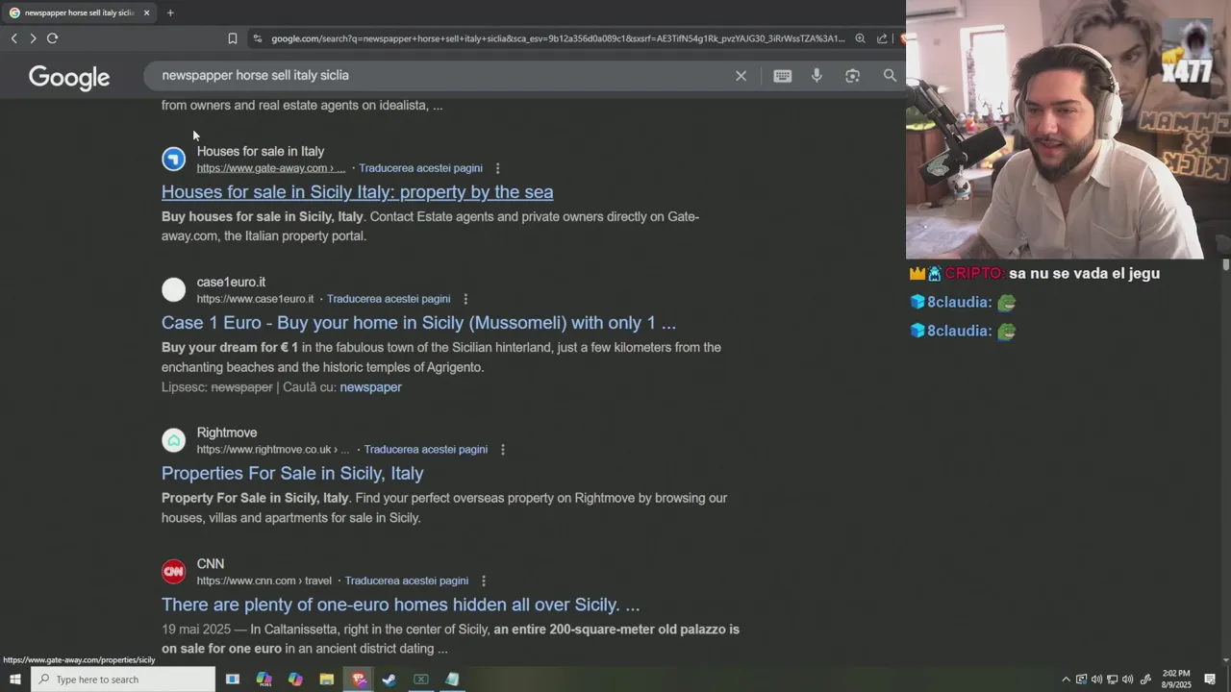Viewport: 1231px width, 692px height.
Task: Translate the Rightmove result page
Action: (x=426, y=450)
